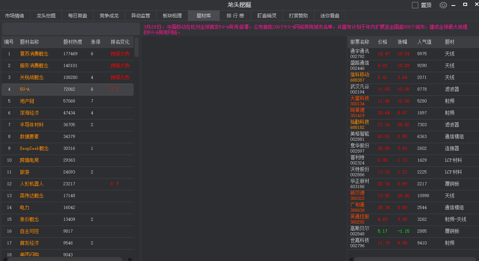Sort topics by 题材热度 column header

(73, 42)
